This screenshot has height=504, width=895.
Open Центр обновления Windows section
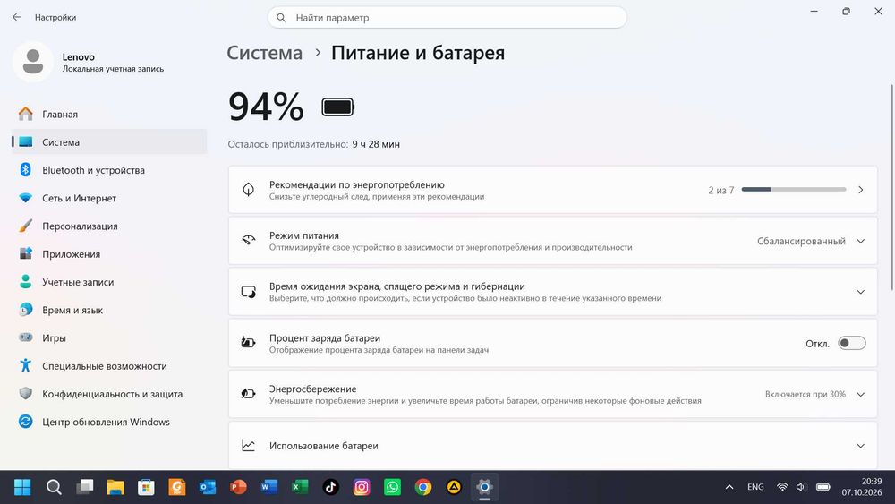pyautogui.click(x=109, y=422)
